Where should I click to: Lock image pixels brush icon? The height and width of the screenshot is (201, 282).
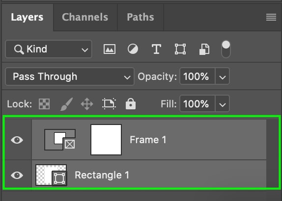pyautogui.click(x=66, y=104)
